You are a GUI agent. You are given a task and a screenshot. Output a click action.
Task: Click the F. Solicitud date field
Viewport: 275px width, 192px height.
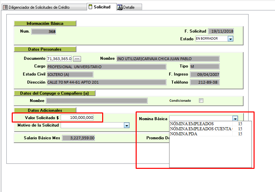[221, 31]
